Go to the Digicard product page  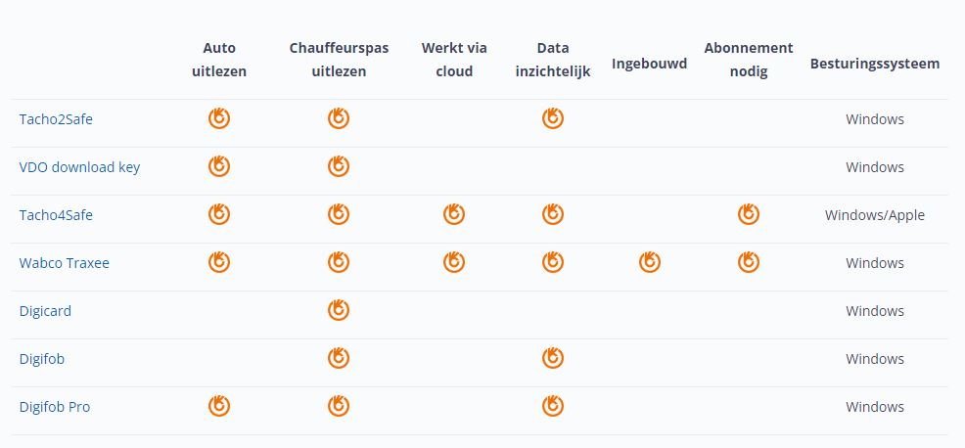pyautogui.click(x=45, y=311)
